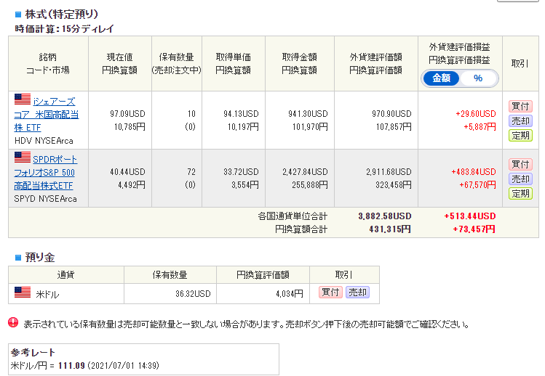Click 外貨建評価損益 header text
Viewport: 545px width, 376px height.
pos(459,47)
